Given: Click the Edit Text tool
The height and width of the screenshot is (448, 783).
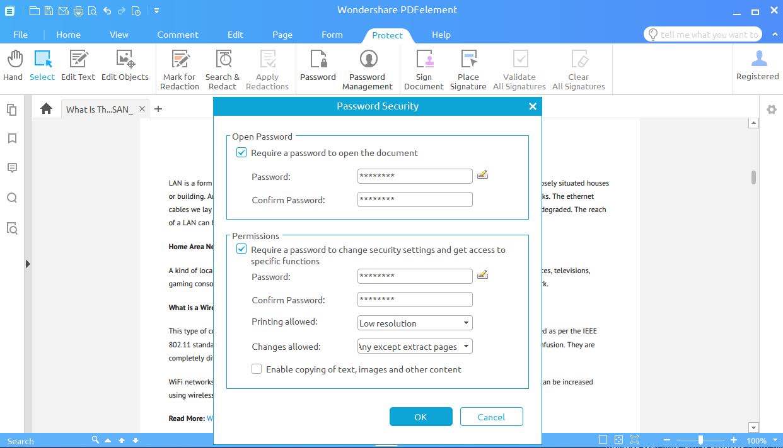Looking at the screenshot, I should (78, 66).
